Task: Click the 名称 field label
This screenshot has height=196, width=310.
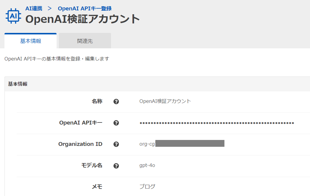Action: point(97,101)
